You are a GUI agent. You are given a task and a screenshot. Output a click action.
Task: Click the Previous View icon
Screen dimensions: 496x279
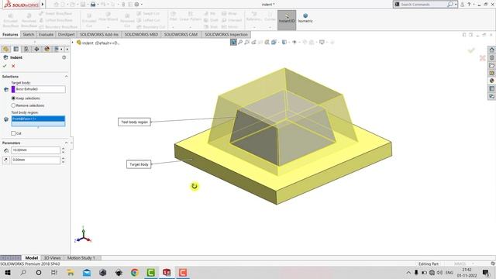point(253,42)
